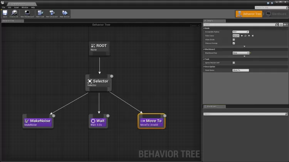Click the Details search magnifier icon

pyautogui.click(x=276, y=25)
